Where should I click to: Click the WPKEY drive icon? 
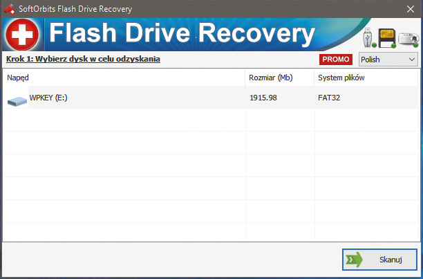17,101
